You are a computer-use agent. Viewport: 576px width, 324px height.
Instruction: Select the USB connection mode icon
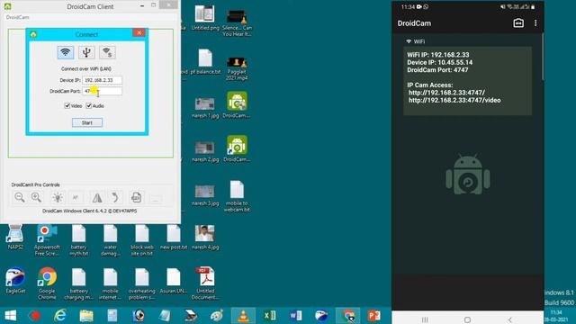pos(86,52)
